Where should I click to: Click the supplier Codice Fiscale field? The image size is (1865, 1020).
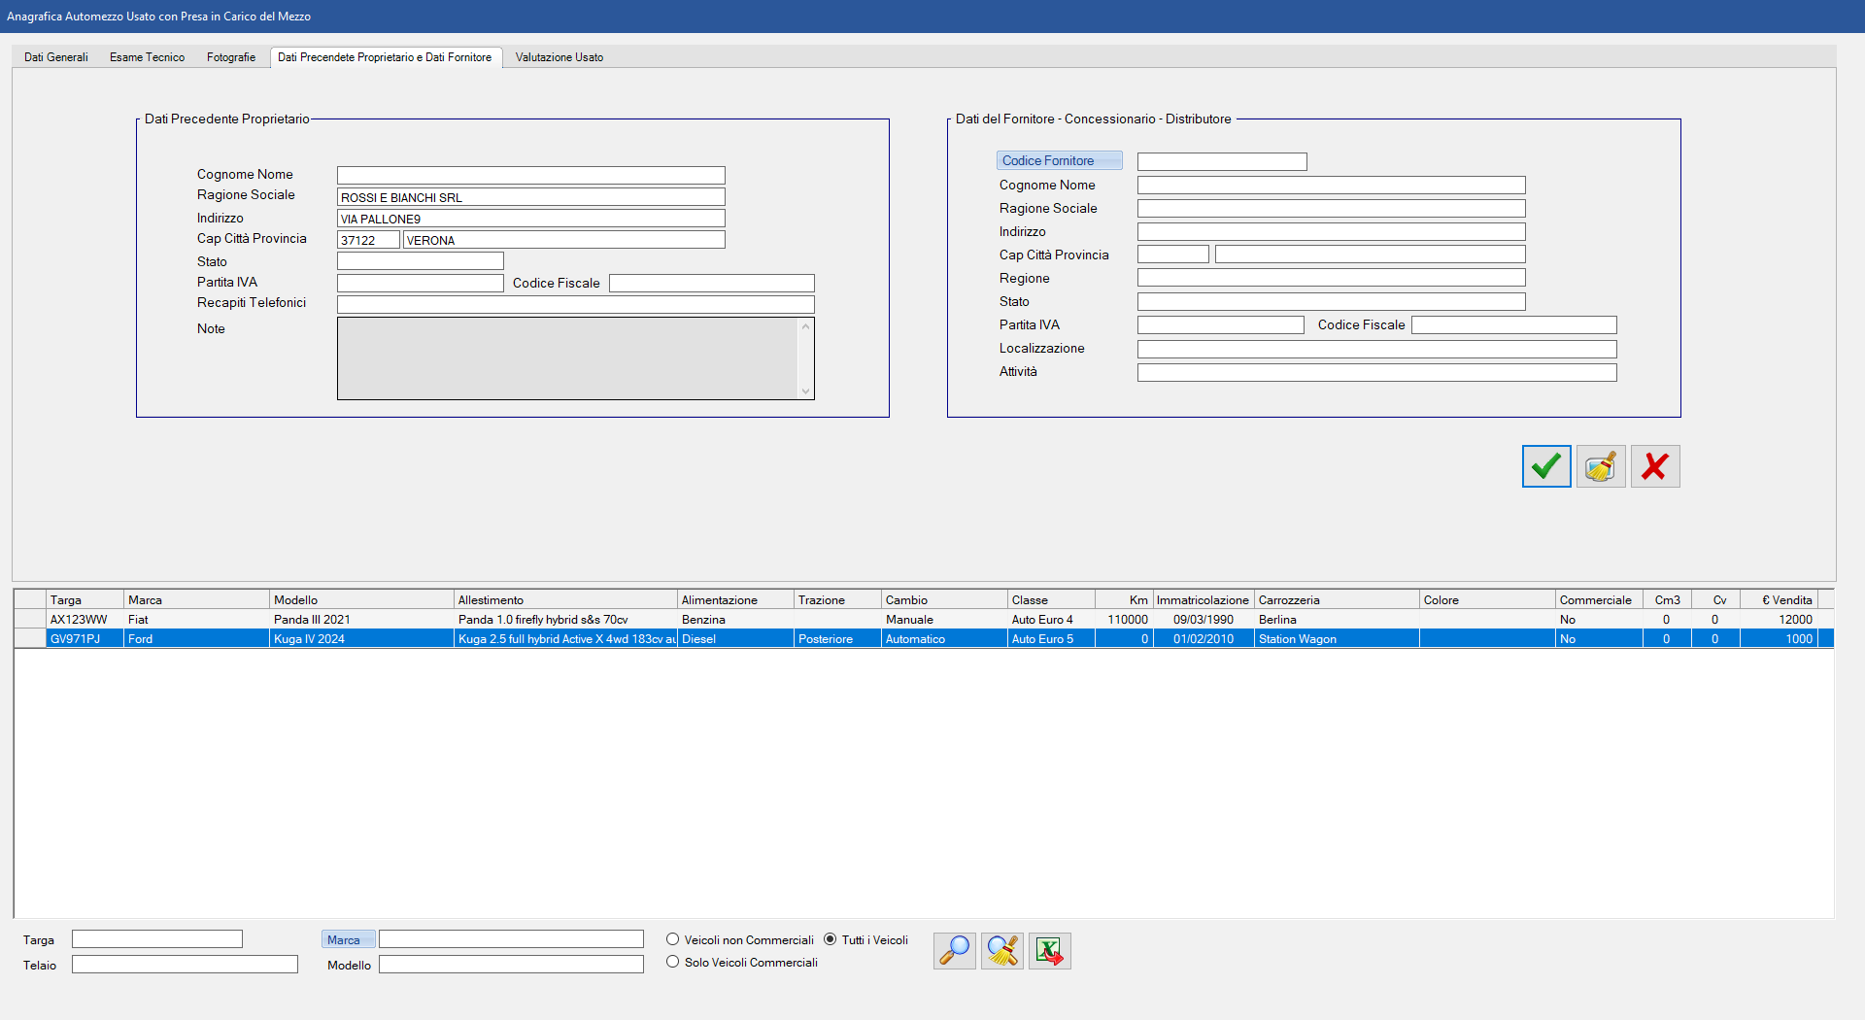pyautogui.click(x=1513, y=324)
